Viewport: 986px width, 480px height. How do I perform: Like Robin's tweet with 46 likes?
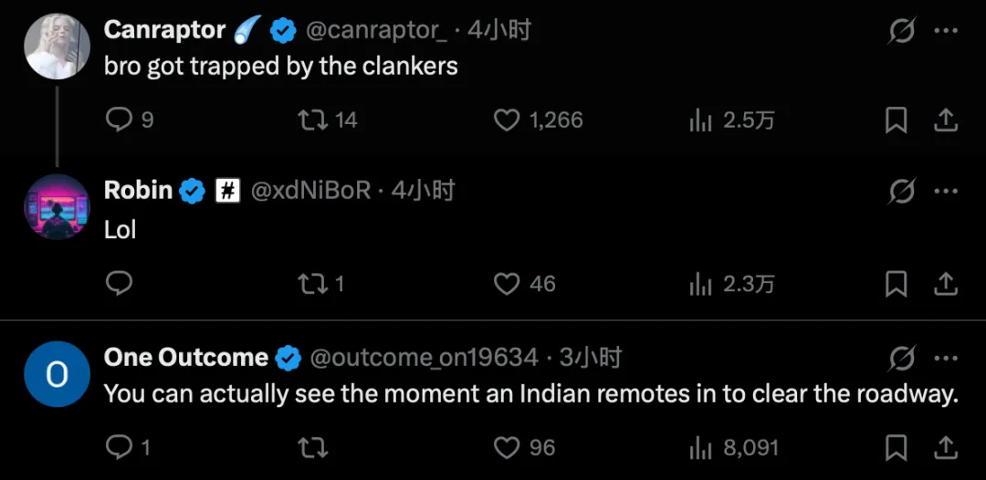(507, 284)
